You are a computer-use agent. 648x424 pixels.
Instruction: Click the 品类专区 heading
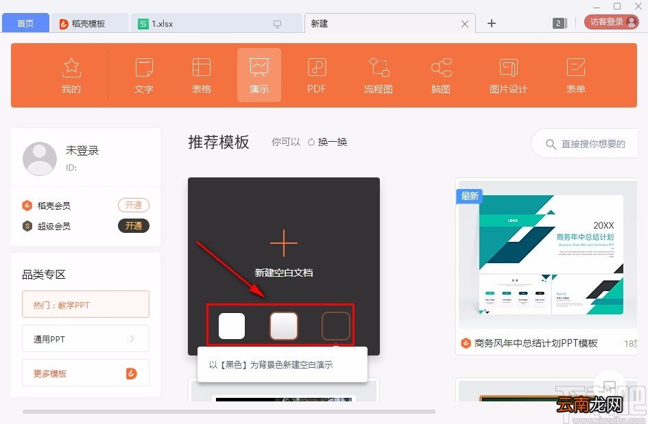(44, 274)
